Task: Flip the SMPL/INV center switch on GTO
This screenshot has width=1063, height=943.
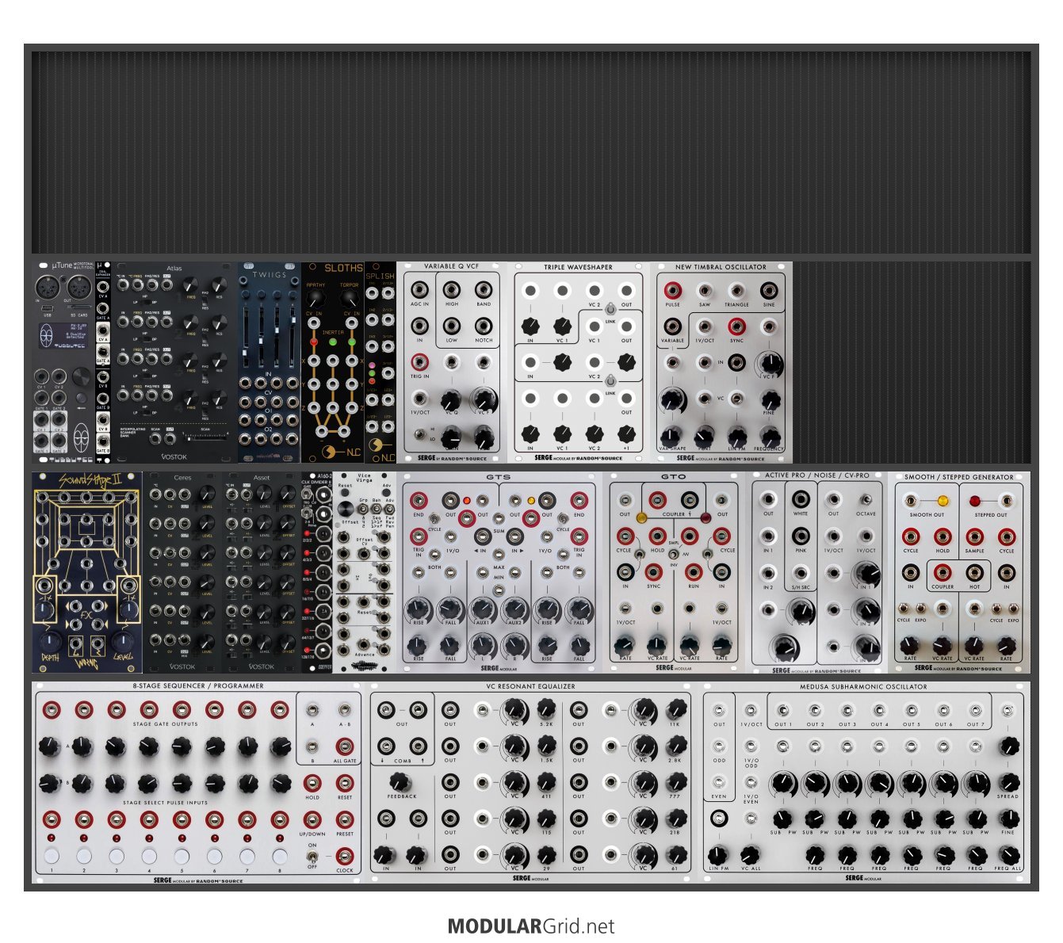Action: pyautogui.click(x=673, y=554)
